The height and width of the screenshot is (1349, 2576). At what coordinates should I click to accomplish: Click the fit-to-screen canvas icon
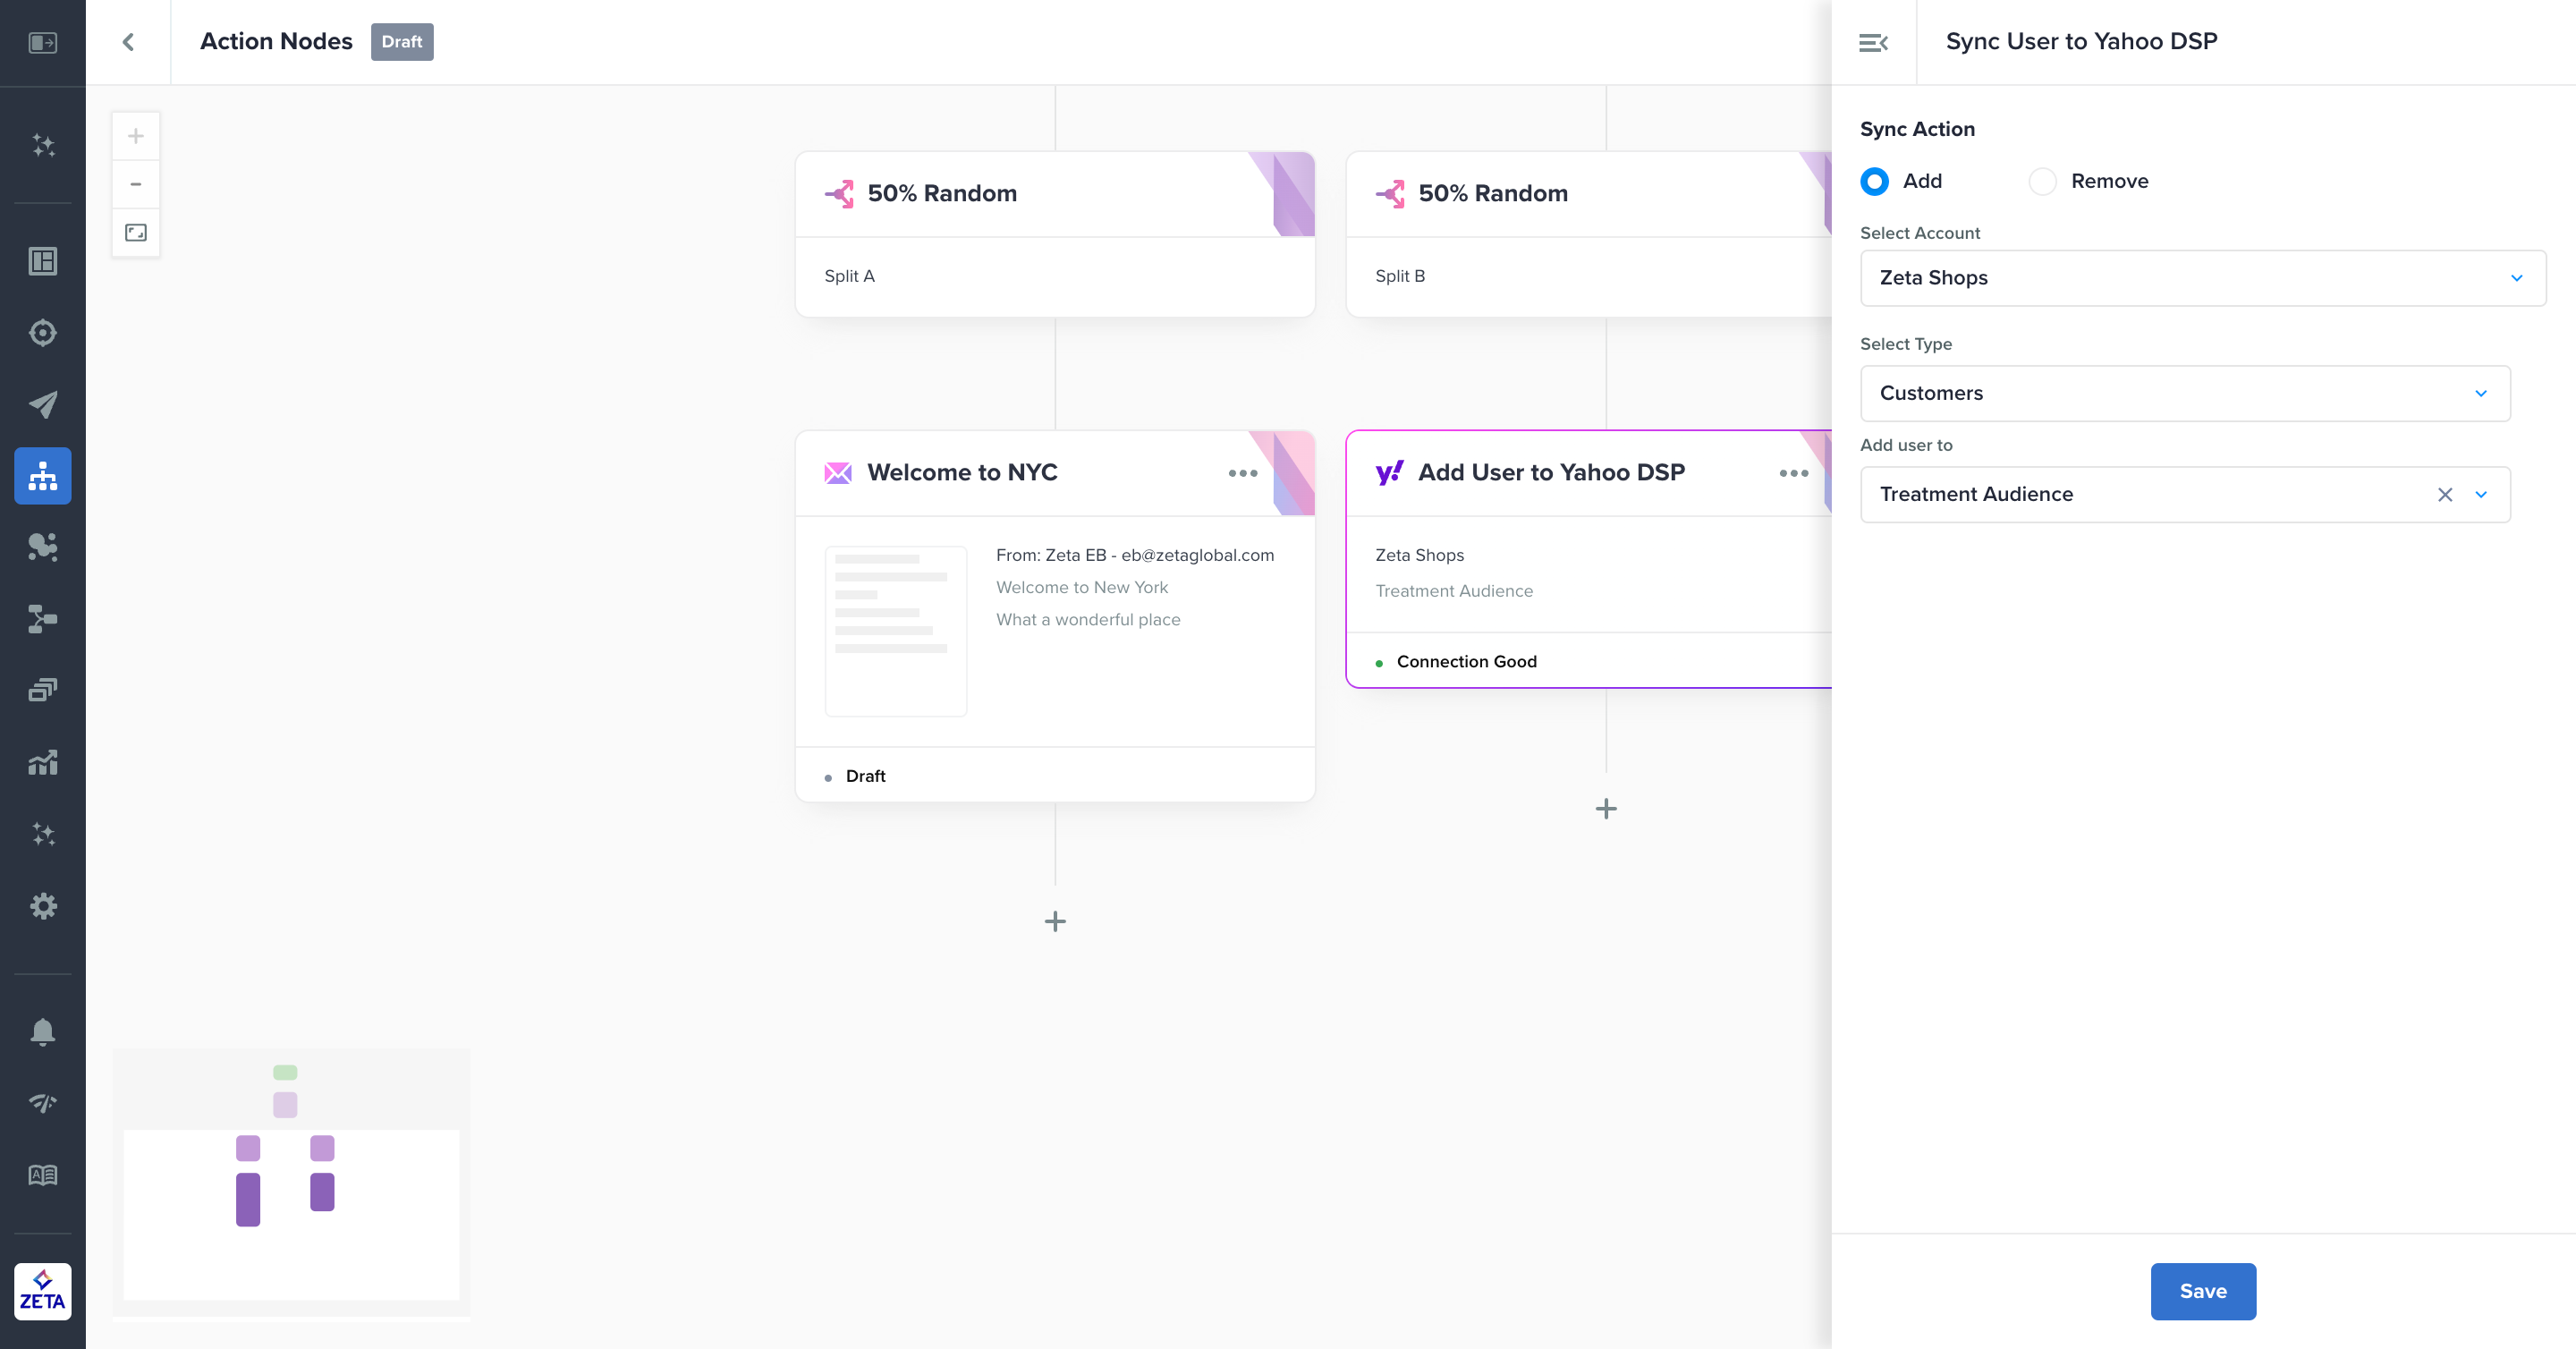136,233
